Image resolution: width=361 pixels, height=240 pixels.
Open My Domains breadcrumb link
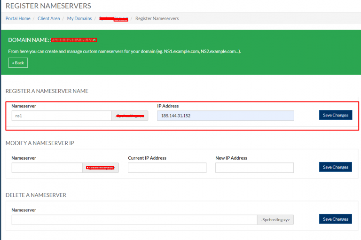(79, 18)
